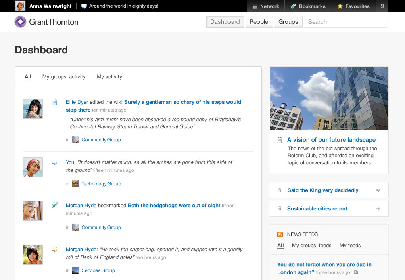Click the orange RSS icon beside NEWS FEEDS
The width and height of the screenshot is (405, 280).
pos(280,234)
